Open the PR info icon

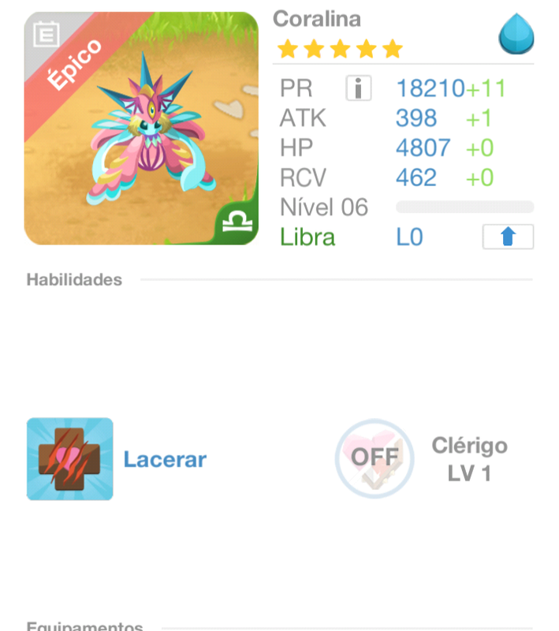pyautogui.click(x=358, y=88)
